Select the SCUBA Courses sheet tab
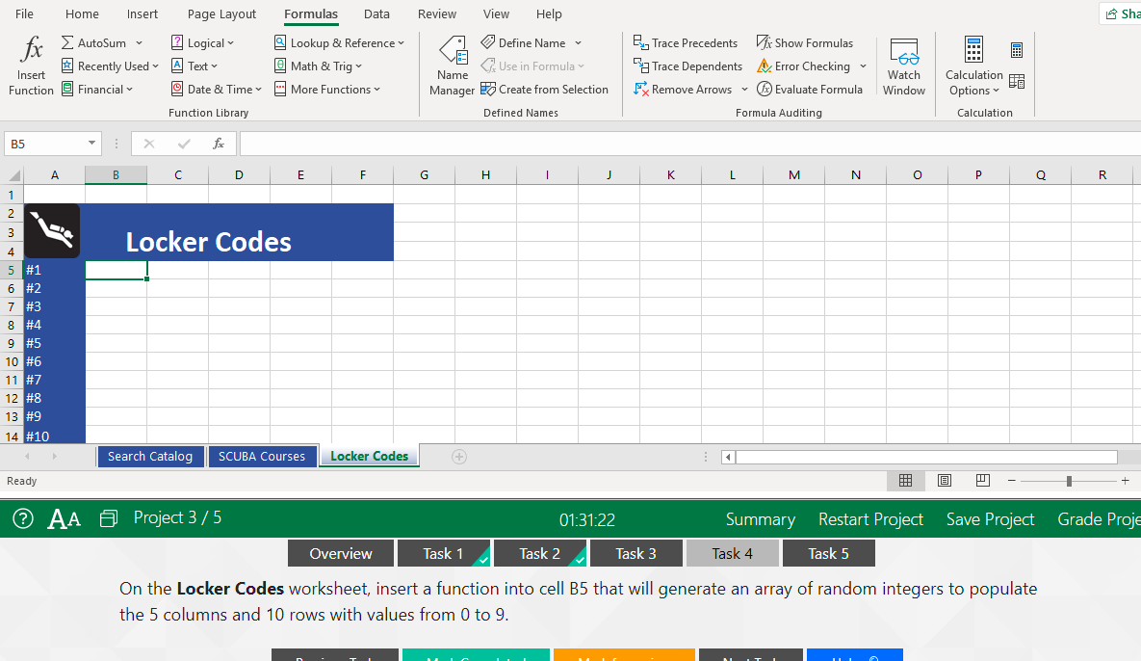 pyautogui.click(x=262, y=456)
